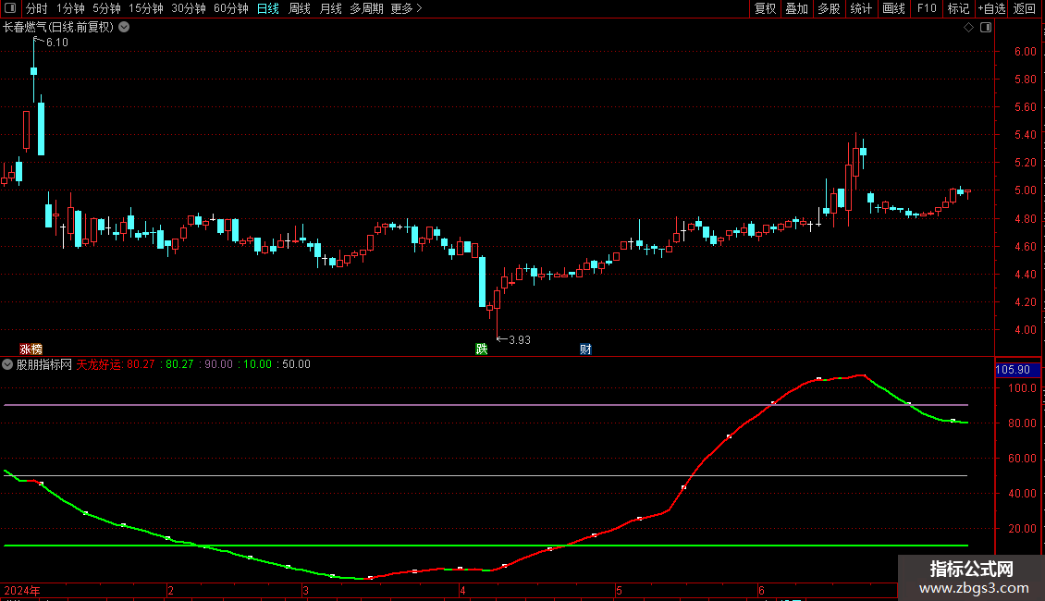Click the 涨榜 marker icon
This screenshot has width=1045, height=601.
click(x=31, y=350)
